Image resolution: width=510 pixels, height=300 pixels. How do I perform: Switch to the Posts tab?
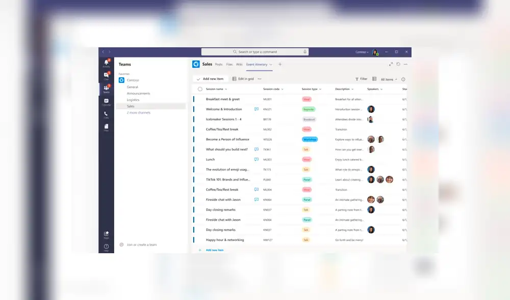[x=218, y=65]
